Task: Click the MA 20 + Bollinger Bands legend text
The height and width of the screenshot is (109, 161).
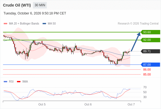Action: (24, 24)
